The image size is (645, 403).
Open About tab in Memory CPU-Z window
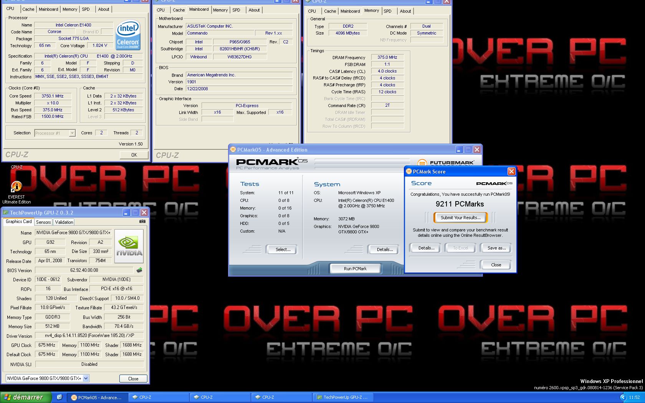[x=405, y=11]
